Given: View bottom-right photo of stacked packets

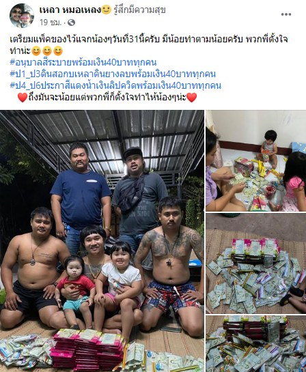Looking at the screenshot, I should tap(255, 344).
